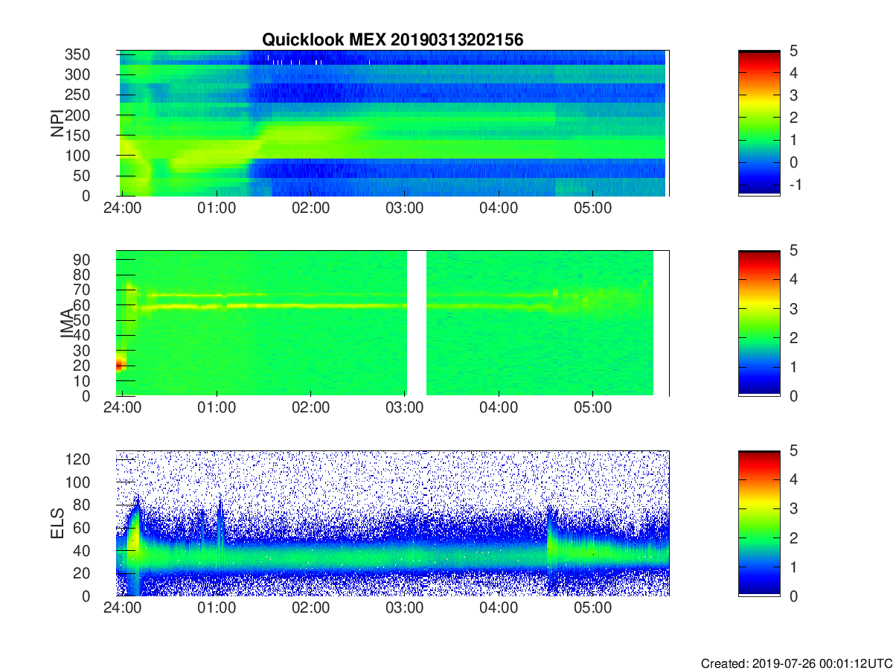This screenshot has width=893, height=670.
Task: Click the title Quicklook MEX 20190313202156
Action: (x=392, y=40)
